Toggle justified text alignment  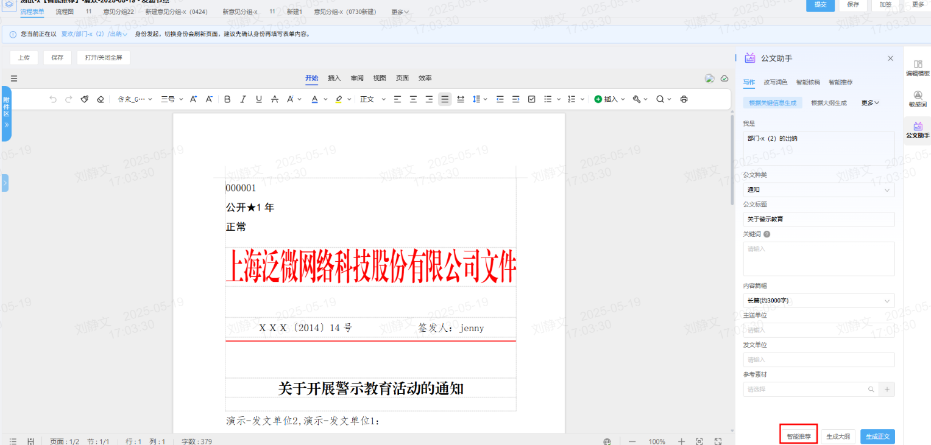point(445,99)
